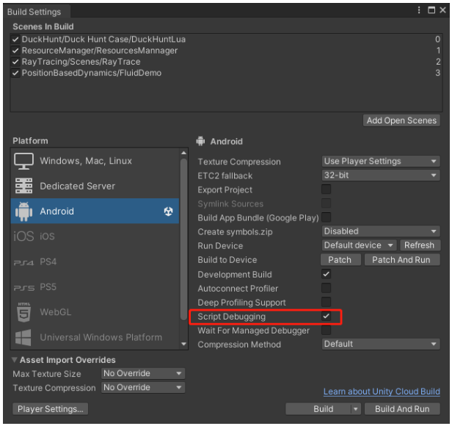Click the WebGL HTML5 shield icon

pos(23,312)
